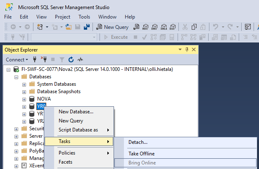
Task: Open the Connect dropdown in Object Explorer
Action: [x=17, y=59]
